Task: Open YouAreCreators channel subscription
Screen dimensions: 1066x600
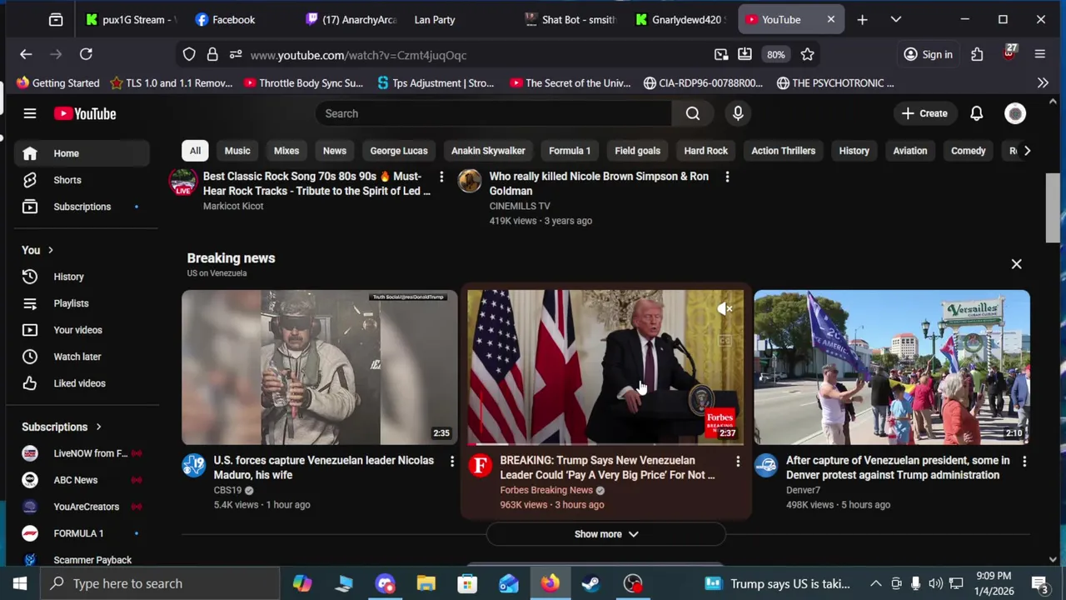Action: 82,507
